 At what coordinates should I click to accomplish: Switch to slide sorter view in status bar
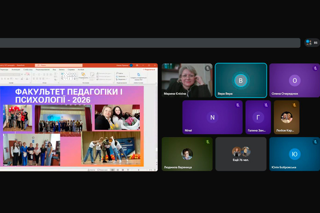[x=118, y=170]
